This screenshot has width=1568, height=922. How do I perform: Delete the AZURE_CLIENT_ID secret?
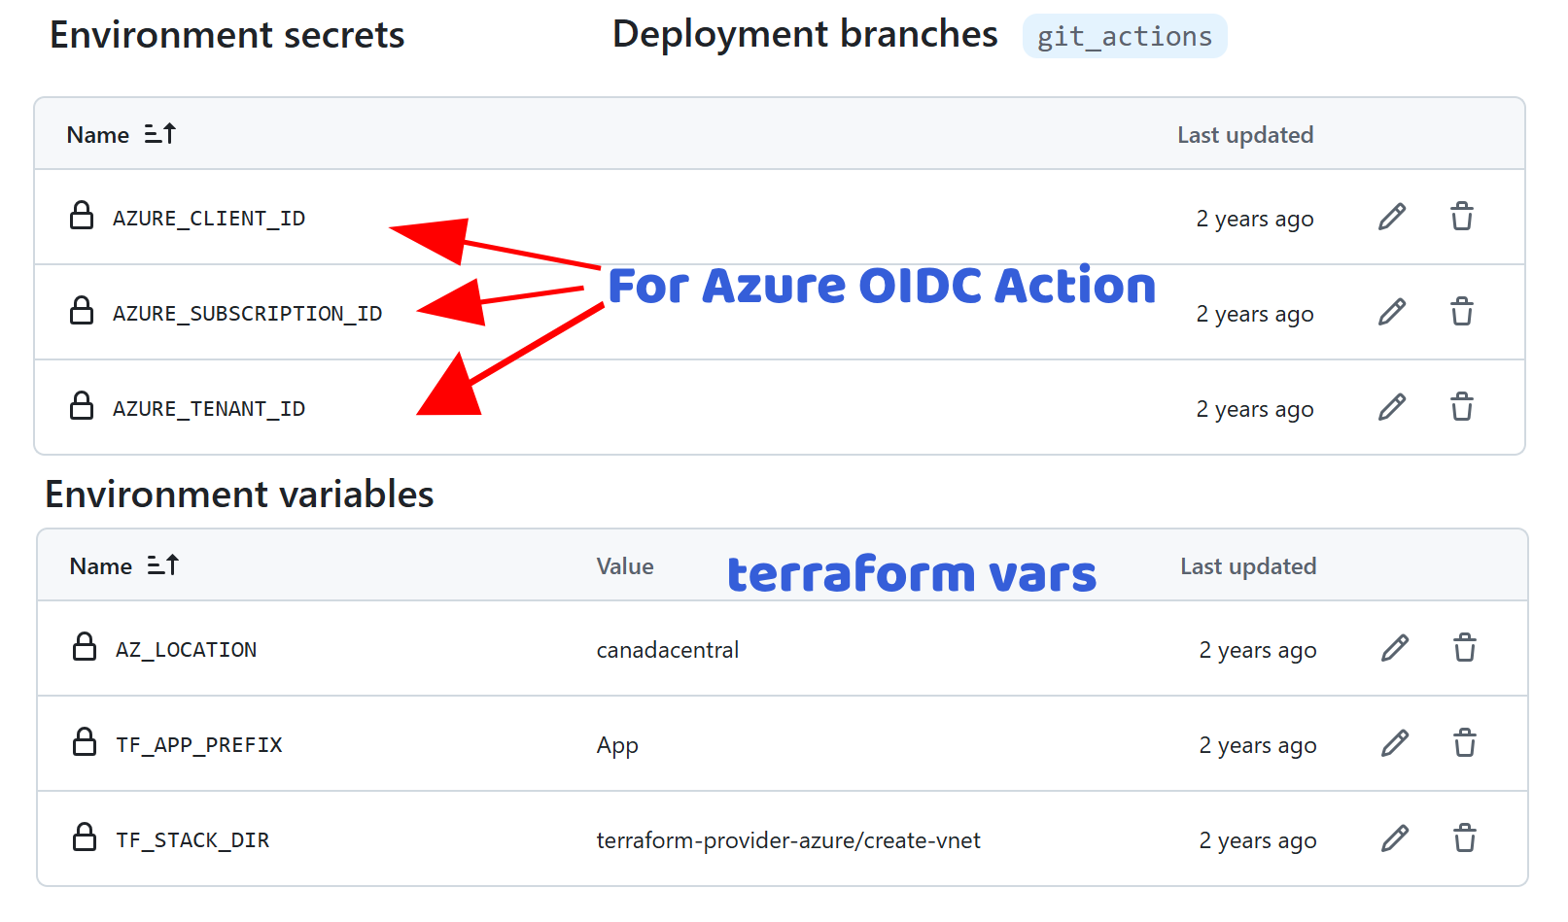pyautogui.click(x=1461, y=217)
